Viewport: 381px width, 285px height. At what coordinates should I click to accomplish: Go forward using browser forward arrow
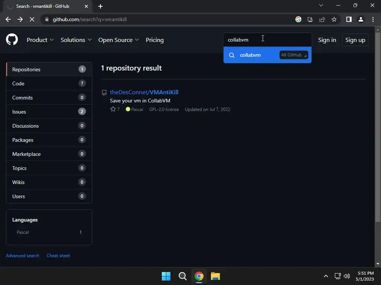(20, 19)
